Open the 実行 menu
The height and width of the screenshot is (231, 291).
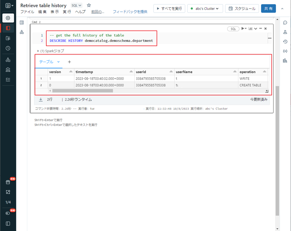click(67, 12)
